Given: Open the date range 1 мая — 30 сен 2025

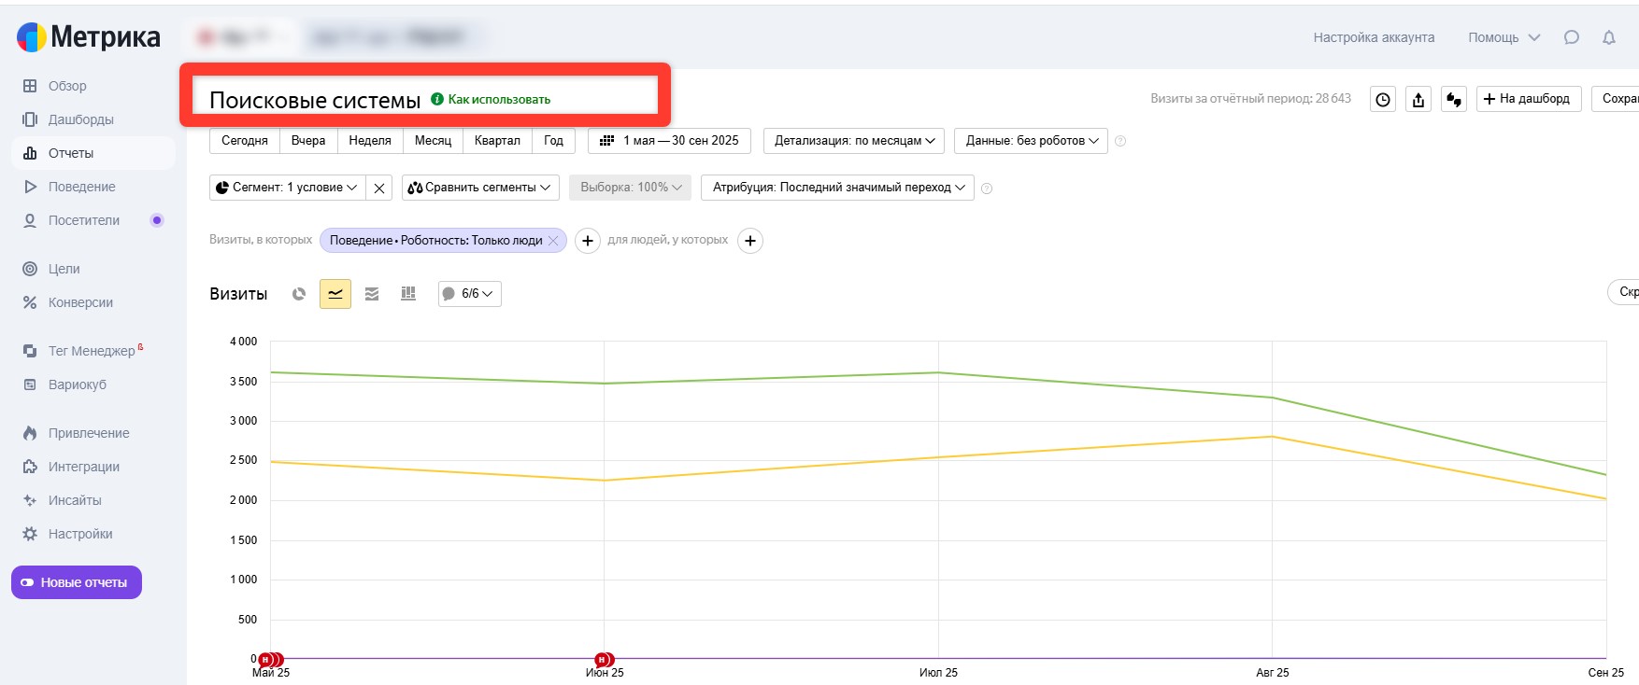Looking at the screenshot, I should [670, 141].
